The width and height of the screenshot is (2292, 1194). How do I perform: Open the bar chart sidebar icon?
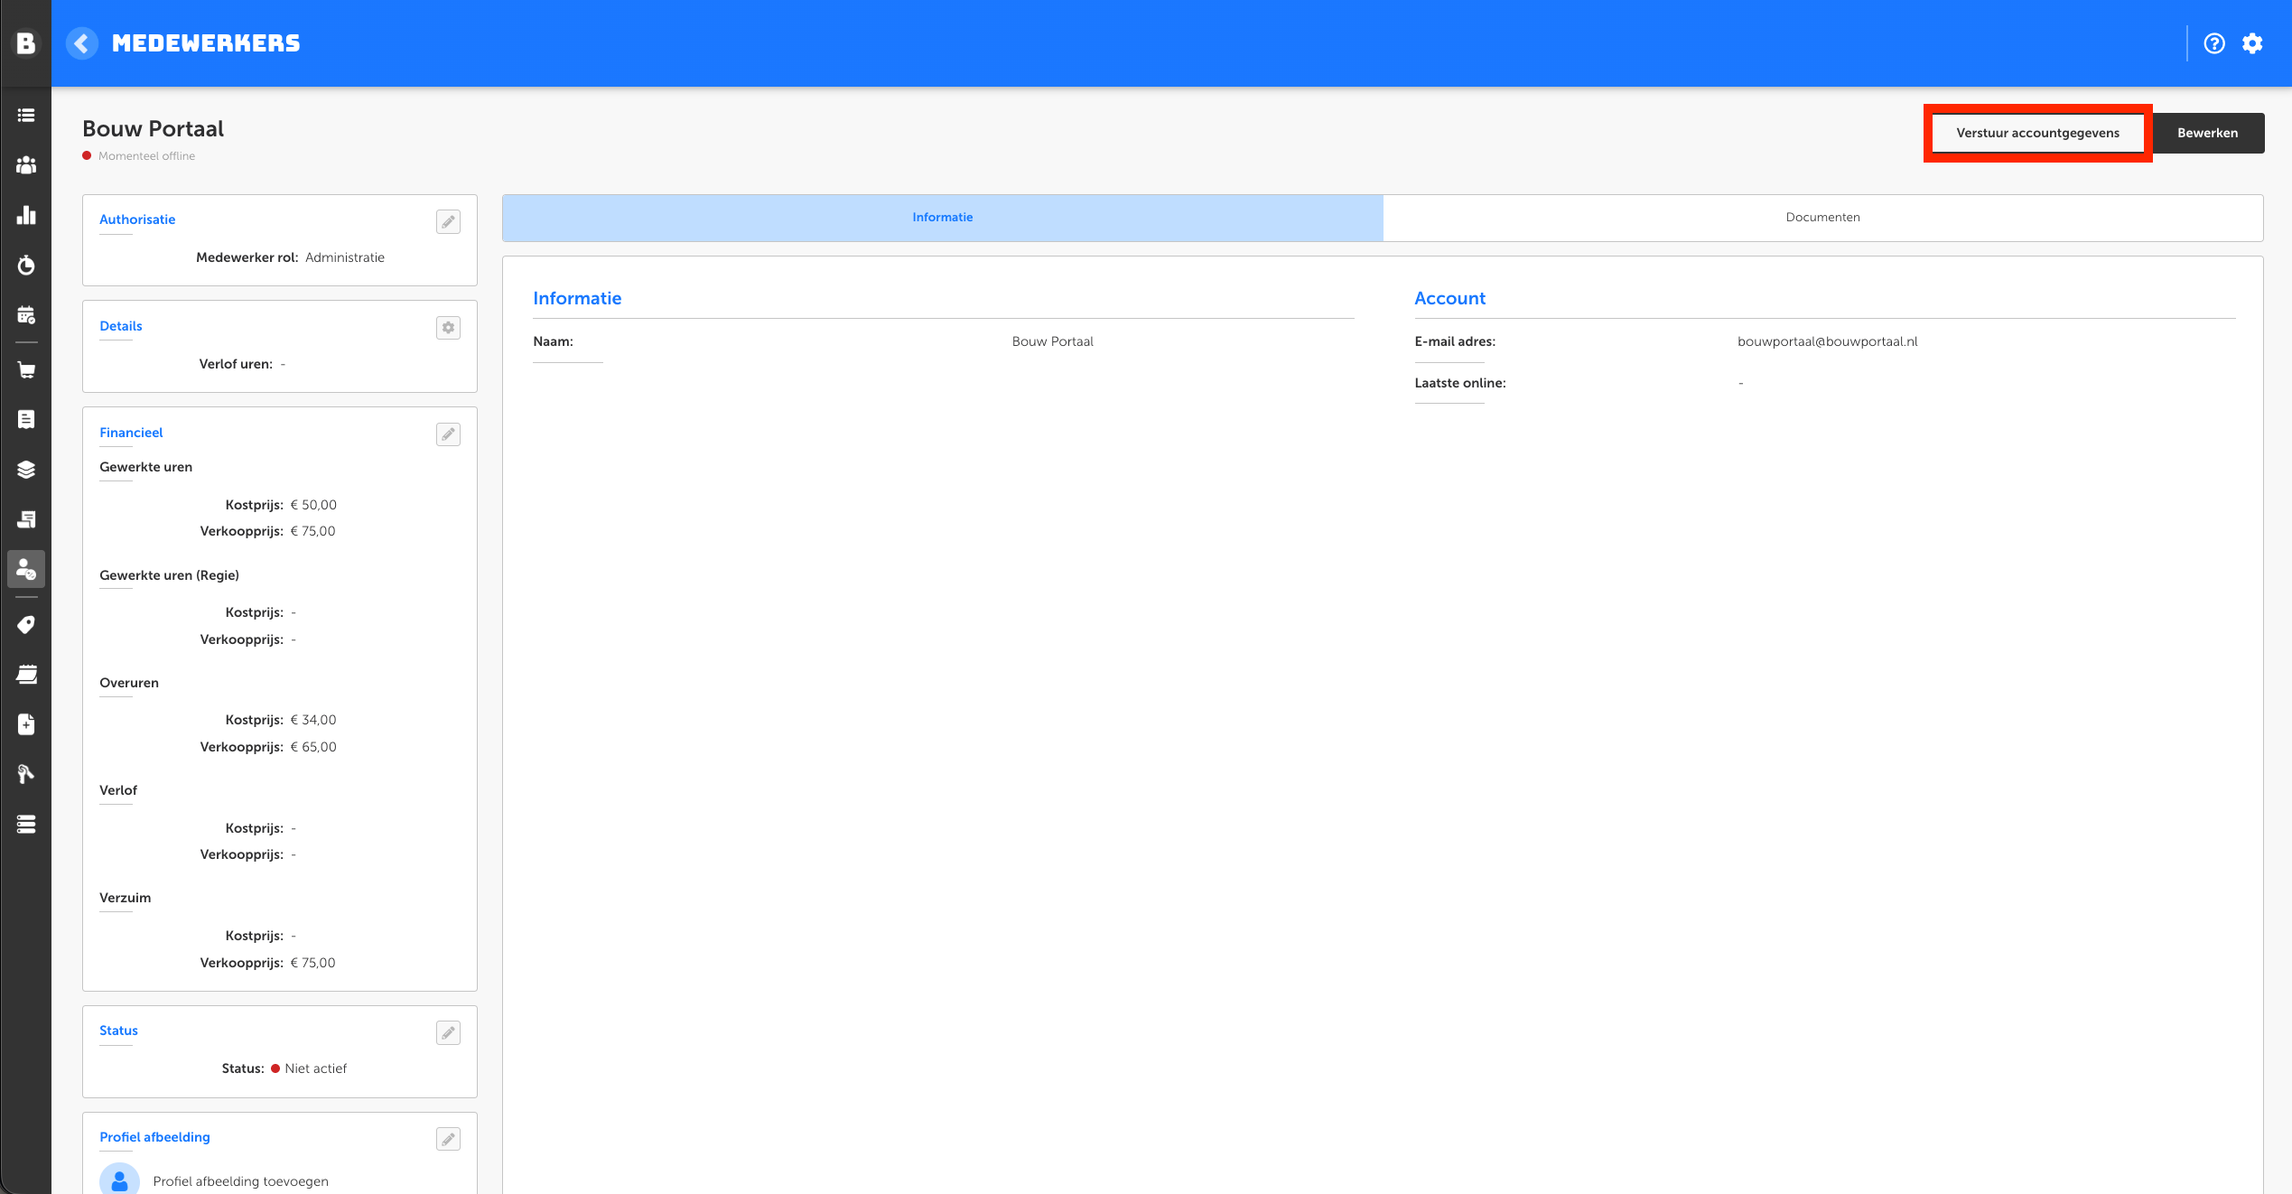26,215
